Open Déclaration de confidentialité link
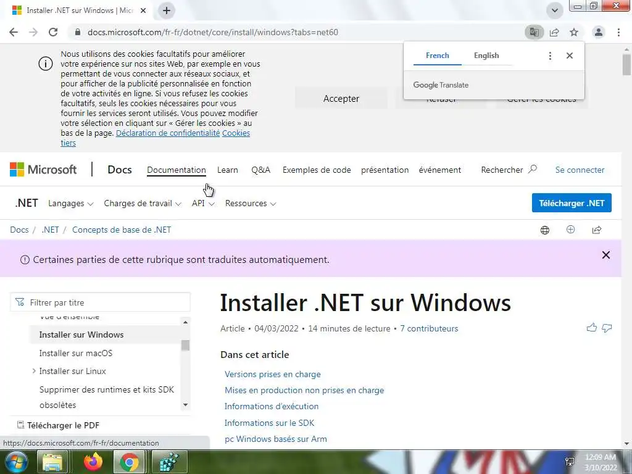 tap(168, 133)
